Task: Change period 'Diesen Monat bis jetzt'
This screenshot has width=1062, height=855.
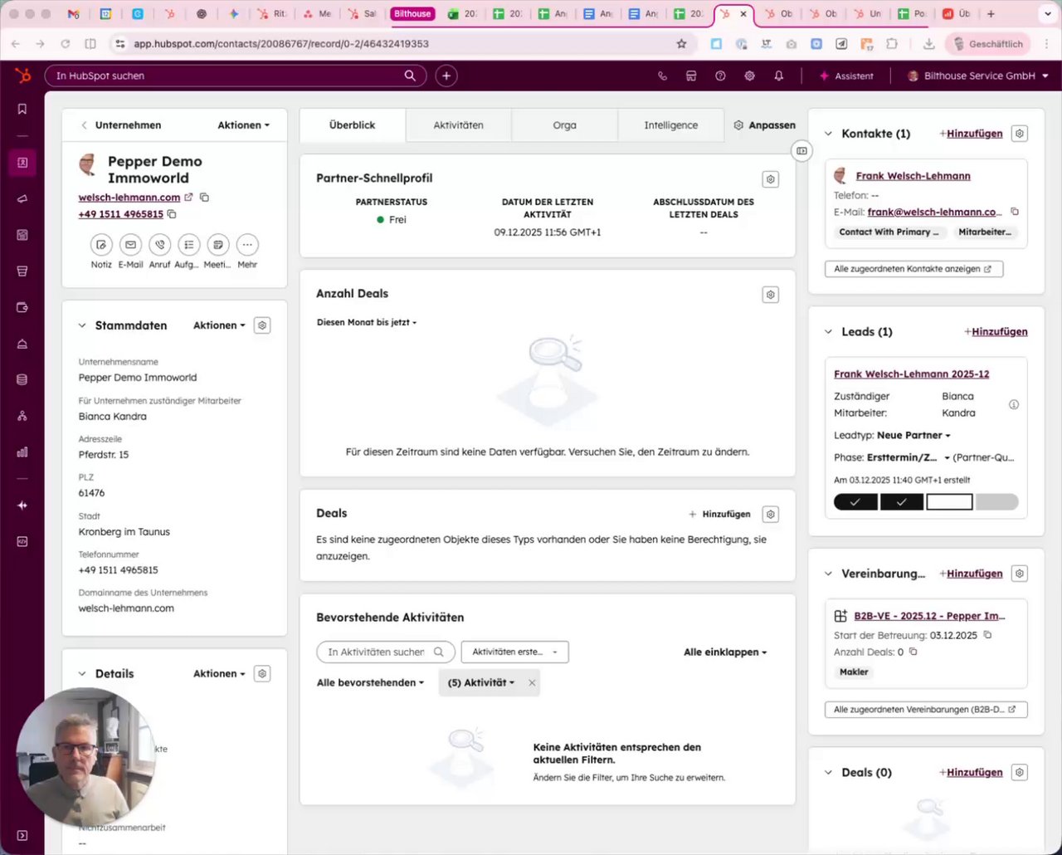Action: 367,322
